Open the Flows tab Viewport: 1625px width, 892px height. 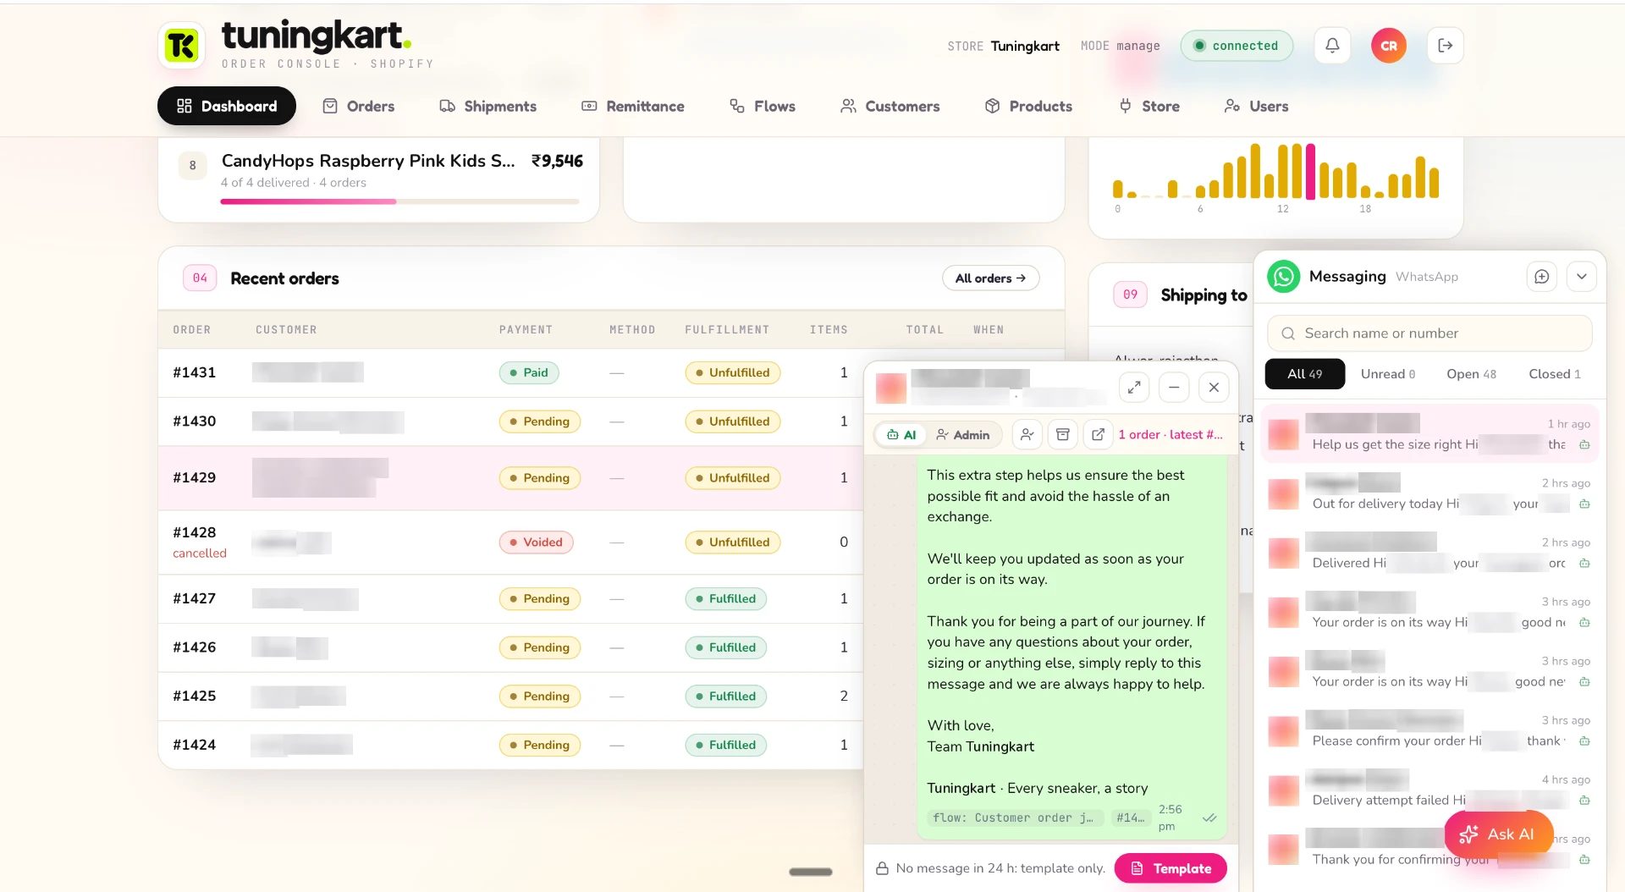click(x=763, y=106)
